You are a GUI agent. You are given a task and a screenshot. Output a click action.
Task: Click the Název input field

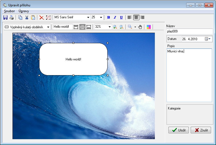(x=189, y=31)
